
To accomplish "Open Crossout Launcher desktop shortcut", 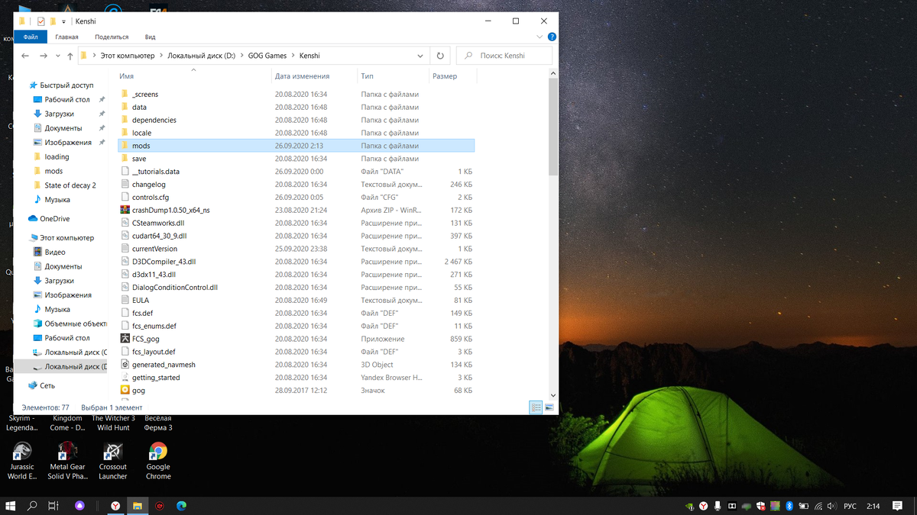I will [113, 461].
